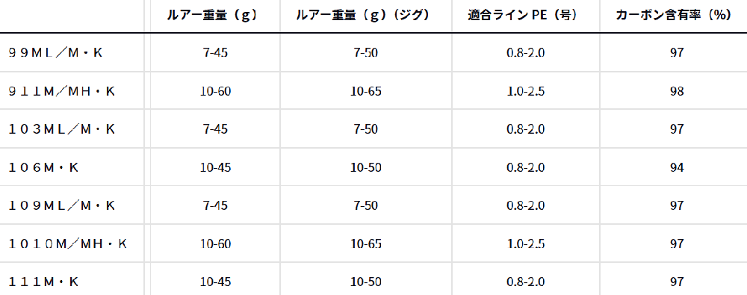Click the 適合ライン PE（号） column header
747x295 pixels.
tap(523, 15)
